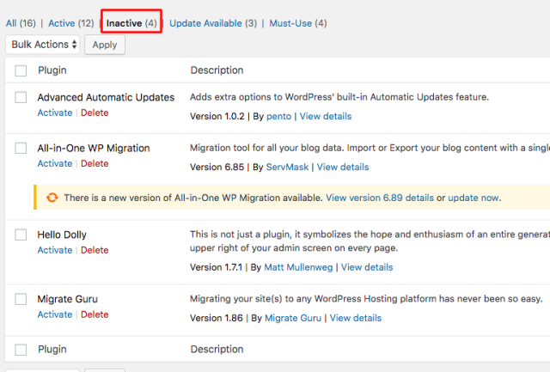Screen dimensions: 550x372
Task: Check the All-in-One WP Migration checkbox
Action: click(21, 149)
